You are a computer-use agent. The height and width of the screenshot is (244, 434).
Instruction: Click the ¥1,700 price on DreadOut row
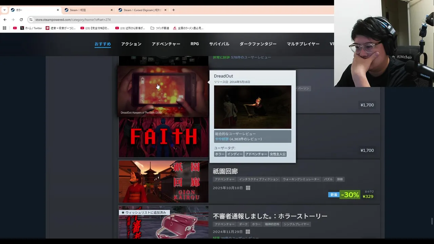point(367,105)
